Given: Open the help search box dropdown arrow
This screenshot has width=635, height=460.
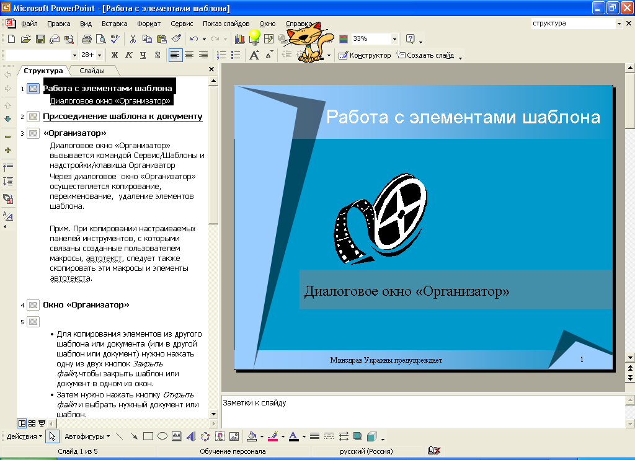Looking at the screenshot, I should click(x=619, y=24).
